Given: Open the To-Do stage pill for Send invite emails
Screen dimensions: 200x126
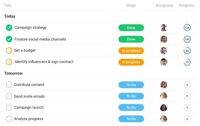Looking at the screenshot, I should click(x=131, y=96).
